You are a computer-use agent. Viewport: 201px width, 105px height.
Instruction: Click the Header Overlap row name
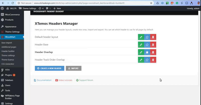44,52
